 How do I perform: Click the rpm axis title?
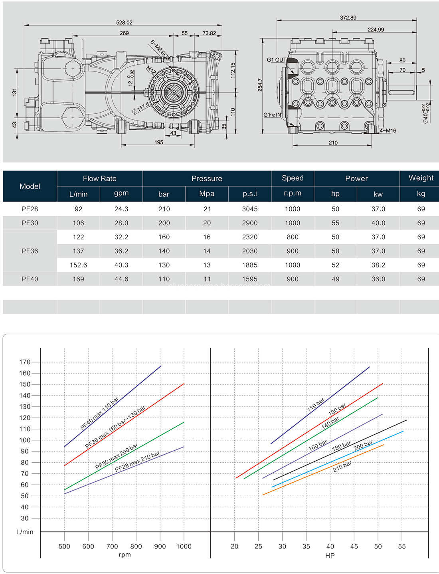[x=125, y=555]
